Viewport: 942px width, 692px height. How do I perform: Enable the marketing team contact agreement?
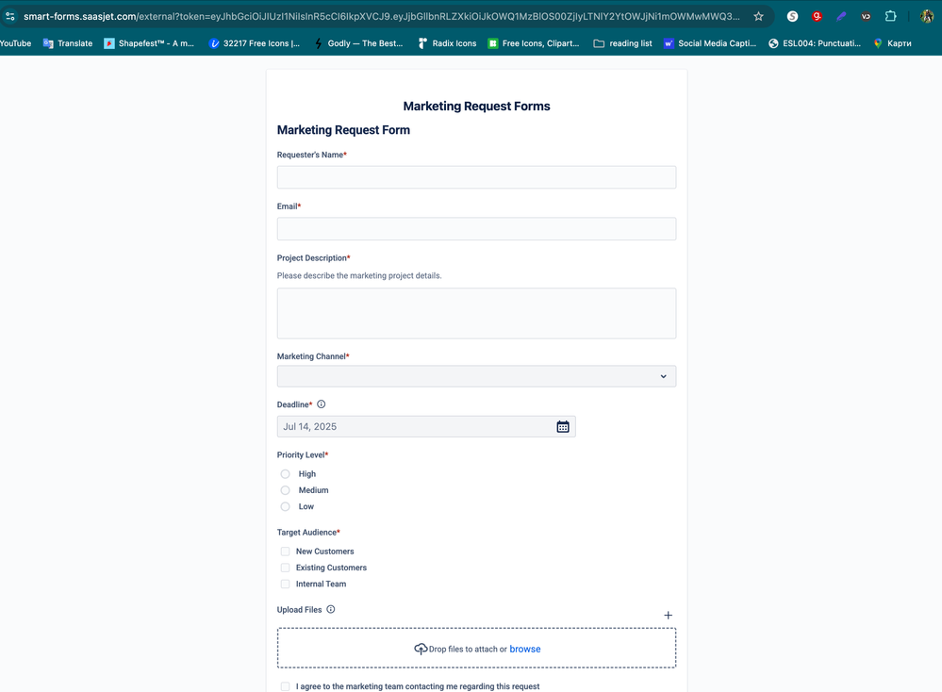click(285, 686)
